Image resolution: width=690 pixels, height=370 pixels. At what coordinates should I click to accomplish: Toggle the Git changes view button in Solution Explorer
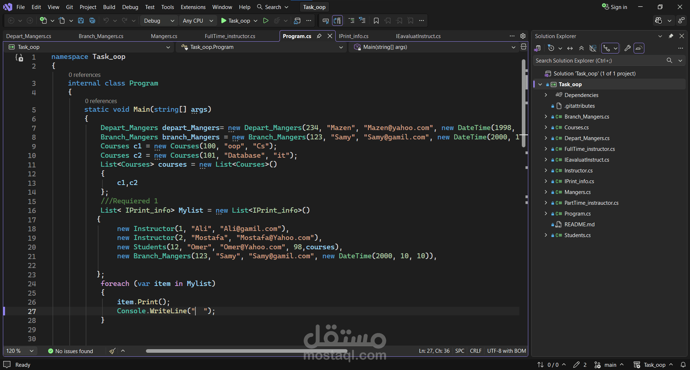[610, 48]
